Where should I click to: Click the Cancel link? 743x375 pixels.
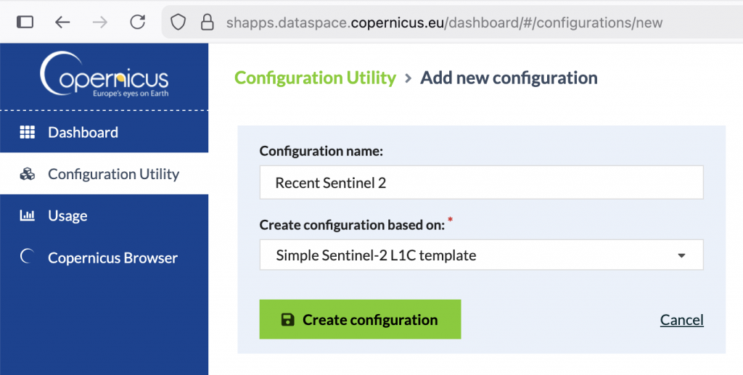681,320
